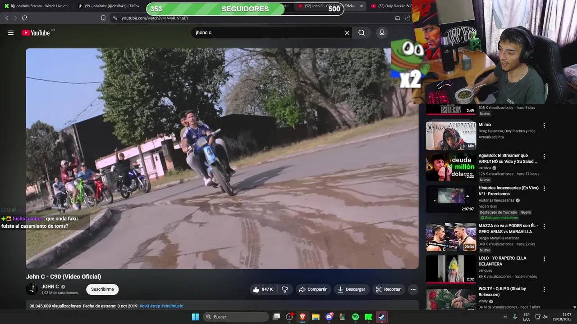Go back with browser back arrow
Image resolution: width=577 pixels, height=324 pixels.
pos(6,18)
